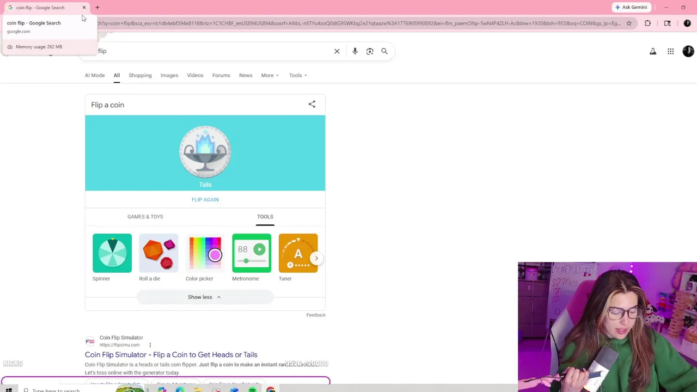This screenshot has width=697, height=392.
Task: Open Chrome from the taskbar
Action: pos(271,390)
